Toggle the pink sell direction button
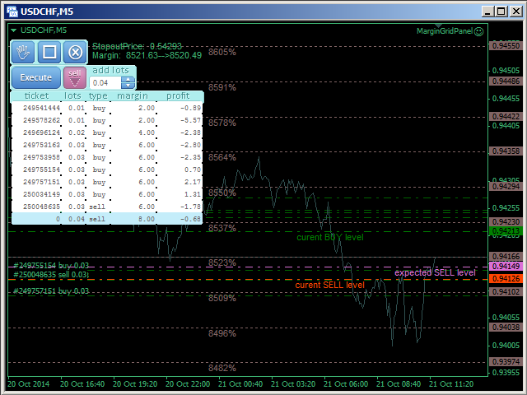This screenshot has width=527, height=395. pos(75,77)
